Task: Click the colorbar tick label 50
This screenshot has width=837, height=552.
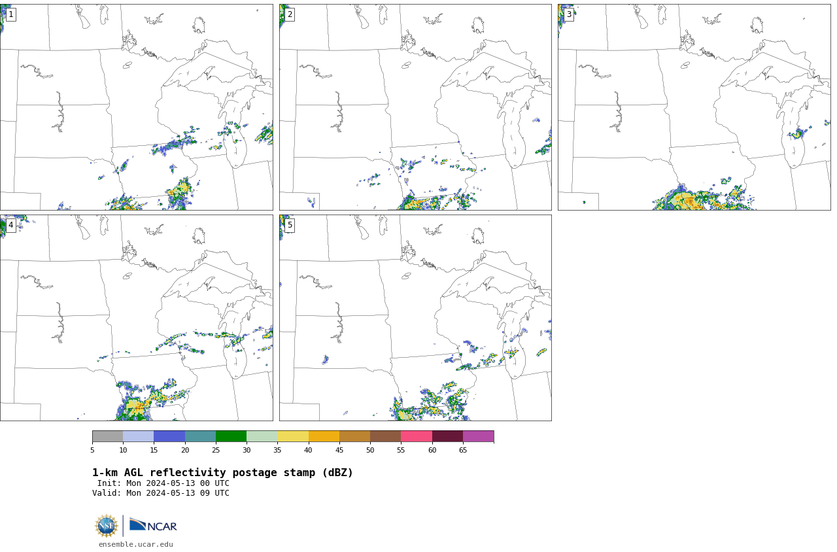Action: (x=370, y=450)
